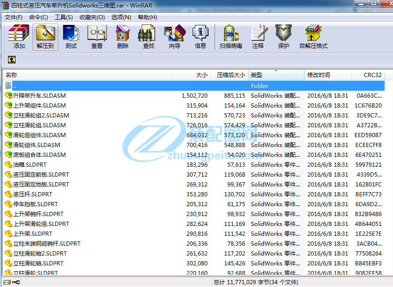393x287 pixels.
Task: Open the File (文件) menu
Action: 14,17
